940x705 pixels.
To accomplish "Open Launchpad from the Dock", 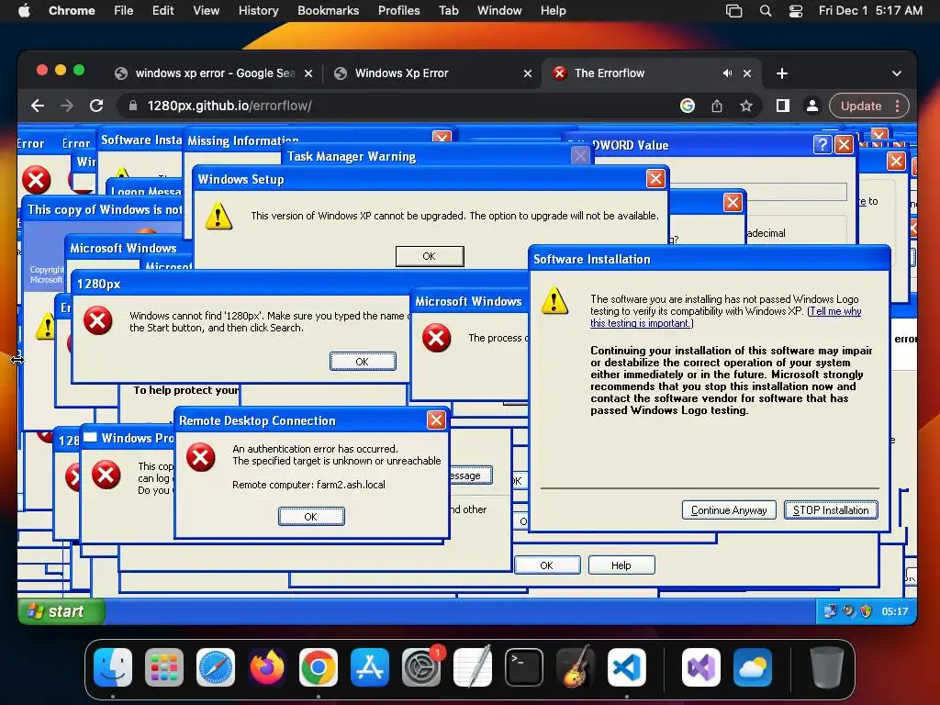I will pos(164,667).
